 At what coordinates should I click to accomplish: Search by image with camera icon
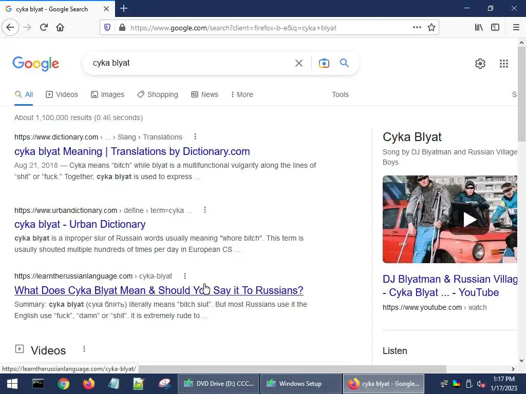pyautogui.click(x=324, y=63)
